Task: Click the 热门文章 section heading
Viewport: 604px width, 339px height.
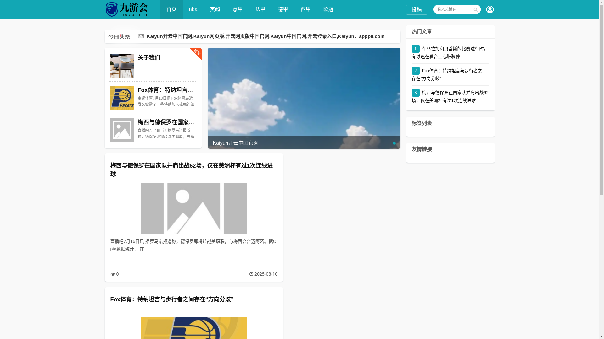Action: 422,31
